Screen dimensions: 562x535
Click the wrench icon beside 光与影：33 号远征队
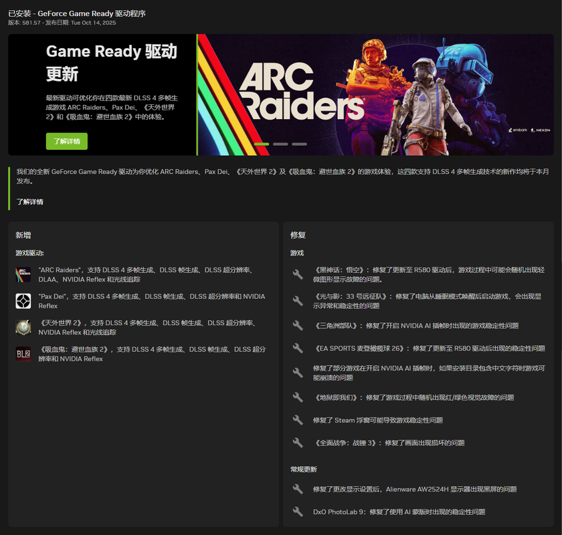[x=298, y=301]
